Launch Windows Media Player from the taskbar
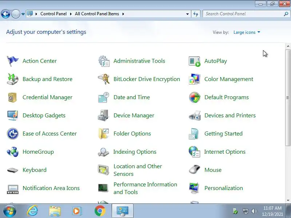This screenshot has width=291, height=218. [x=76, y=211]
